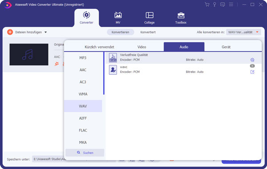Switch to the MV tab

tap(118, 18)
